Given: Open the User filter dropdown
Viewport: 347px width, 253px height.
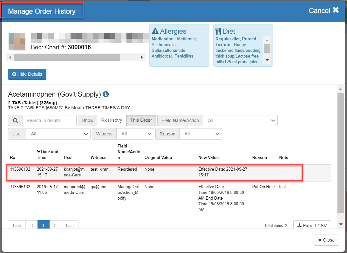Looking at the screenshot, I should [58, 134].
